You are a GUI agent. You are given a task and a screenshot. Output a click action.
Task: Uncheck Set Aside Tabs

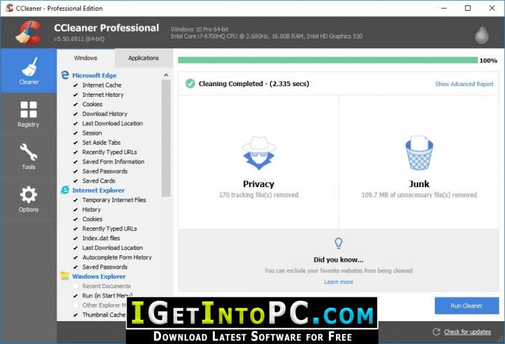coord(75,143)
